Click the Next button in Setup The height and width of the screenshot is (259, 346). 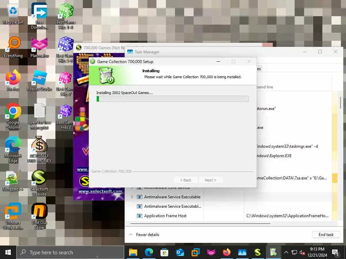(x=210, y=180)
